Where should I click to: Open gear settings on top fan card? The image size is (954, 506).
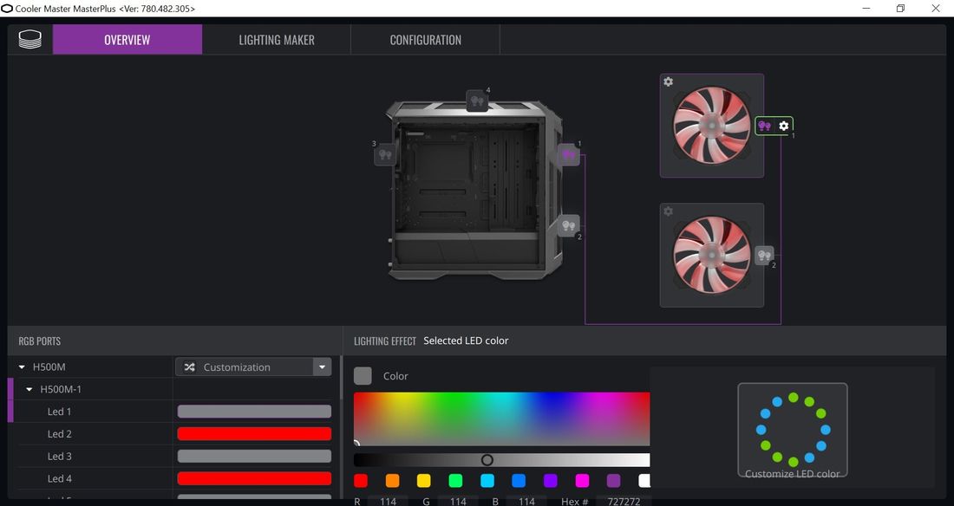pos(668,81)
